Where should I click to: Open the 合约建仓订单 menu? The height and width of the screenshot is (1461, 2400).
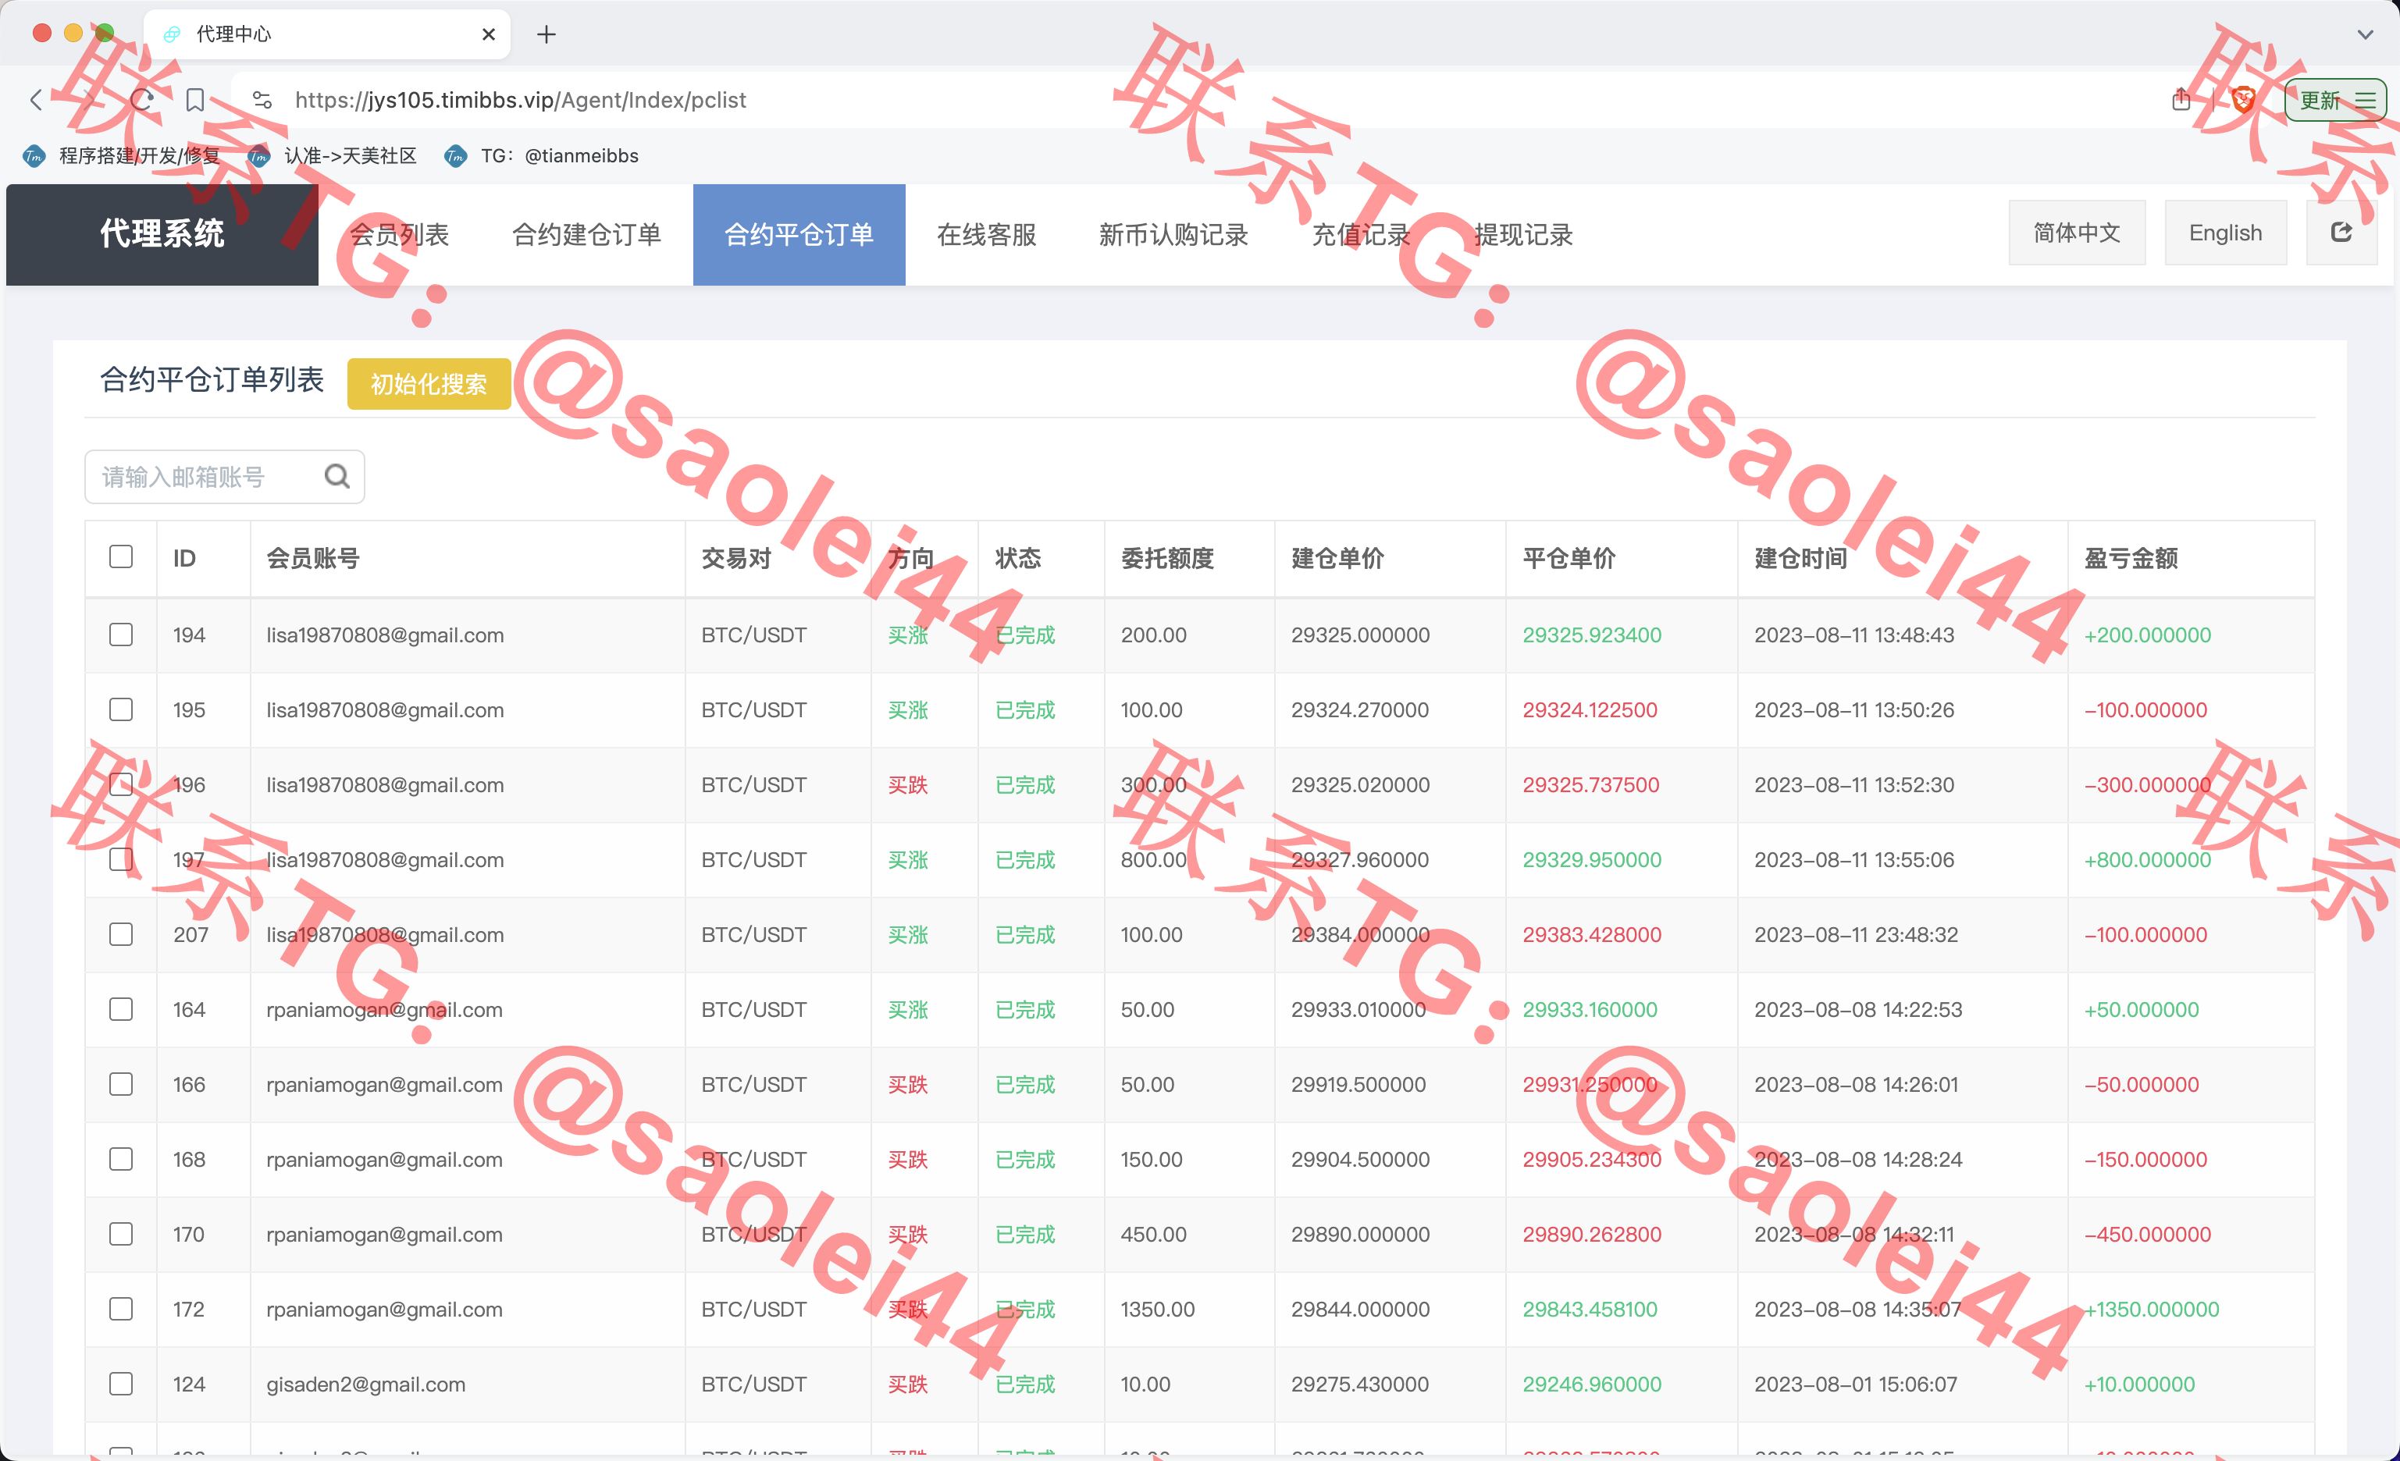coord(586,233)
